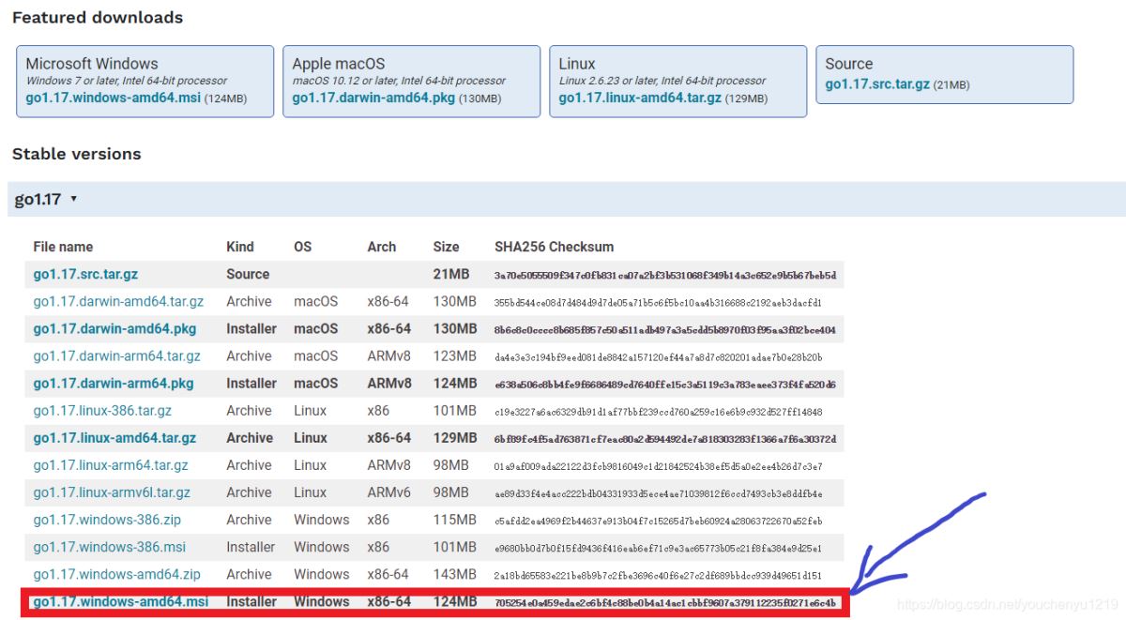Click the Microsoft Windows featured download heading
This screenshot has height=620, width=1126.
(x=92, y=64)
